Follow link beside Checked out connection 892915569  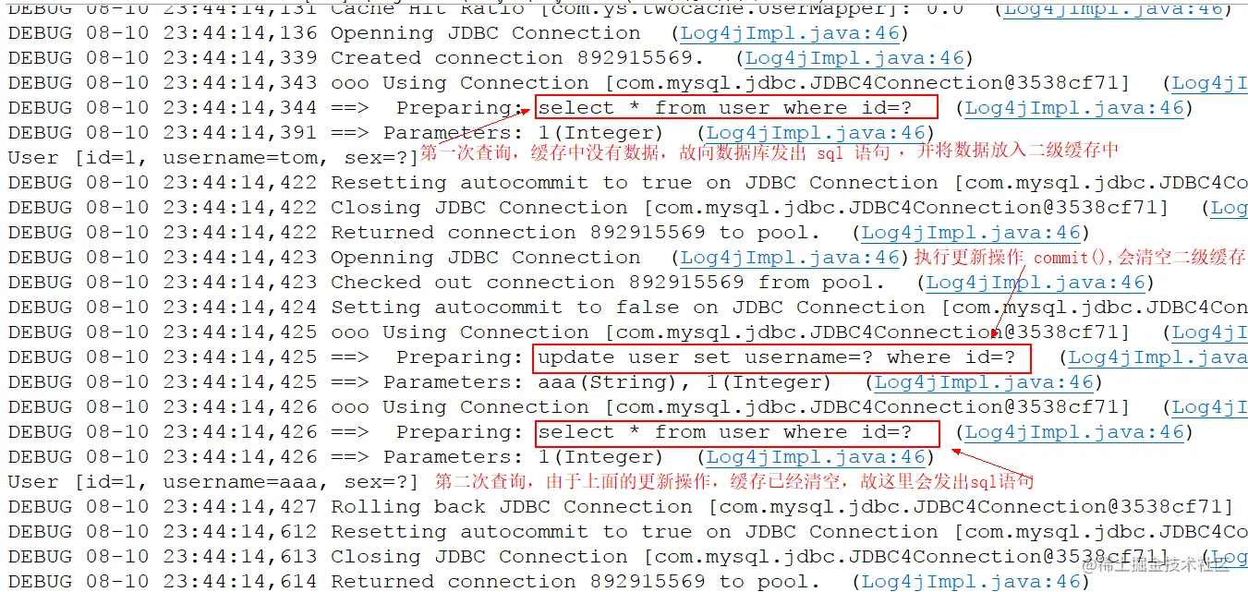(x=1036, y=283)
